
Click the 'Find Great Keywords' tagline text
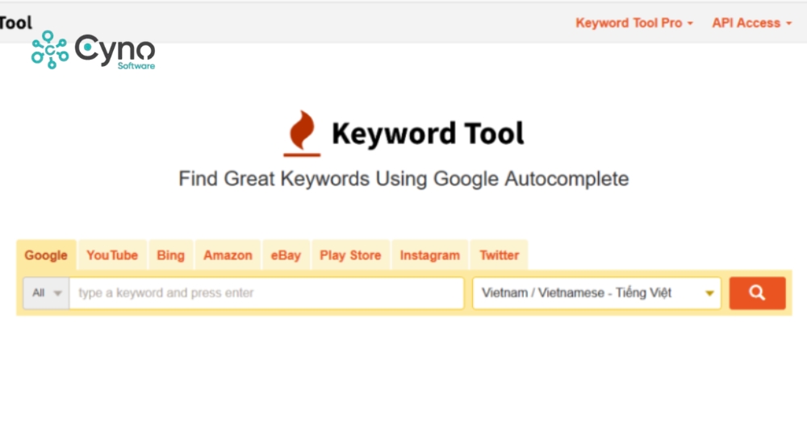403,178
